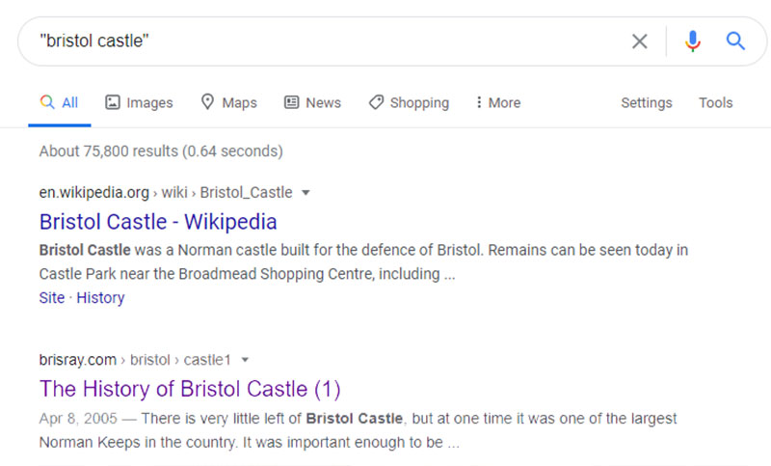This screenshot has width=771, height=466.
Task: Open dropdown arrow next to brisray.com URL
Action: pos(245,360)
